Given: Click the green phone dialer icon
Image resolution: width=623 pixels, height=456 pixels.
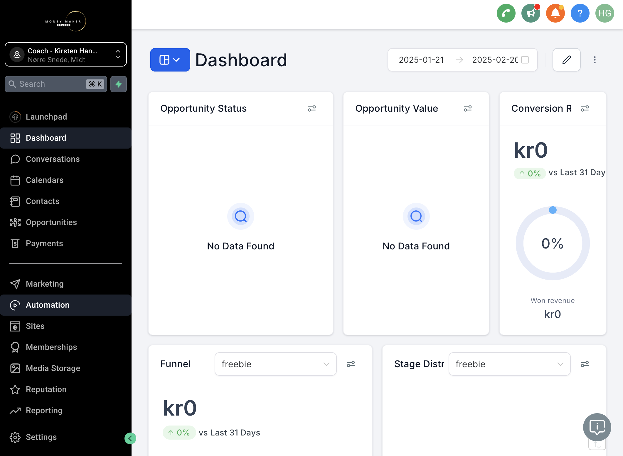Looking at the screenshot, I should (x=506, y=13).
